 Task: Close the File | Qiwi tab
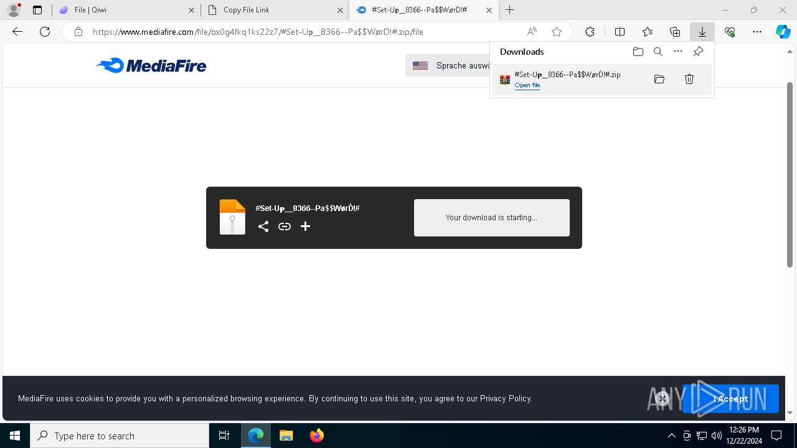click(x=191, y=10)
